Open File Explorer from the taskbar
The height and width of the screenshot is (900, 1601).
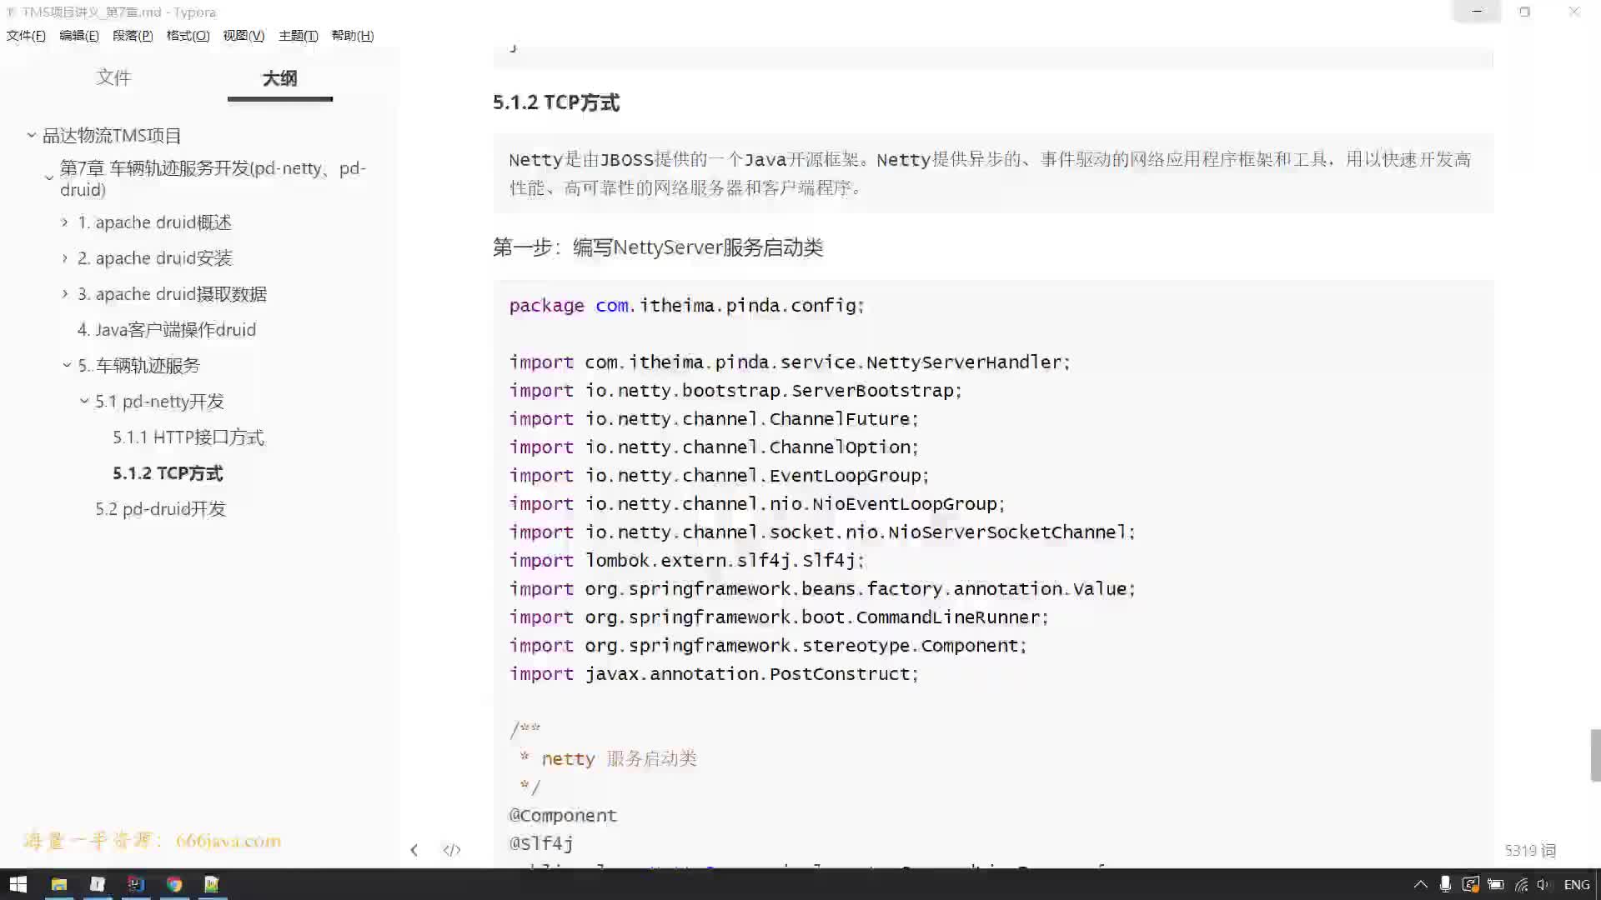[59, 884]
